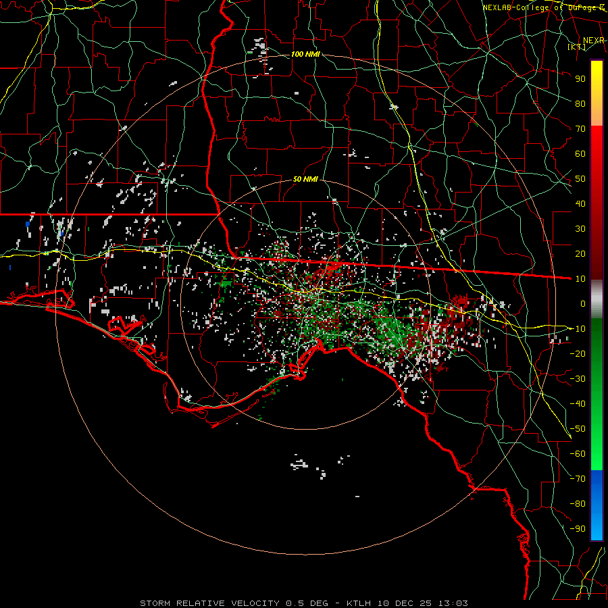608x608 pixels.
Task: Click the -60 value on velocity scale
Action: click(578, 454)
